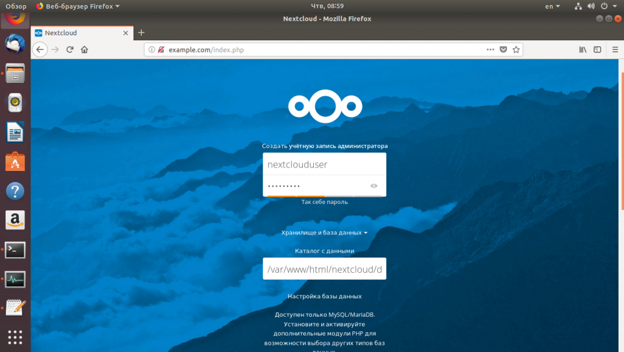Save page to Pocket
Viewport: 624px width, 352px height.
(503, 50)
